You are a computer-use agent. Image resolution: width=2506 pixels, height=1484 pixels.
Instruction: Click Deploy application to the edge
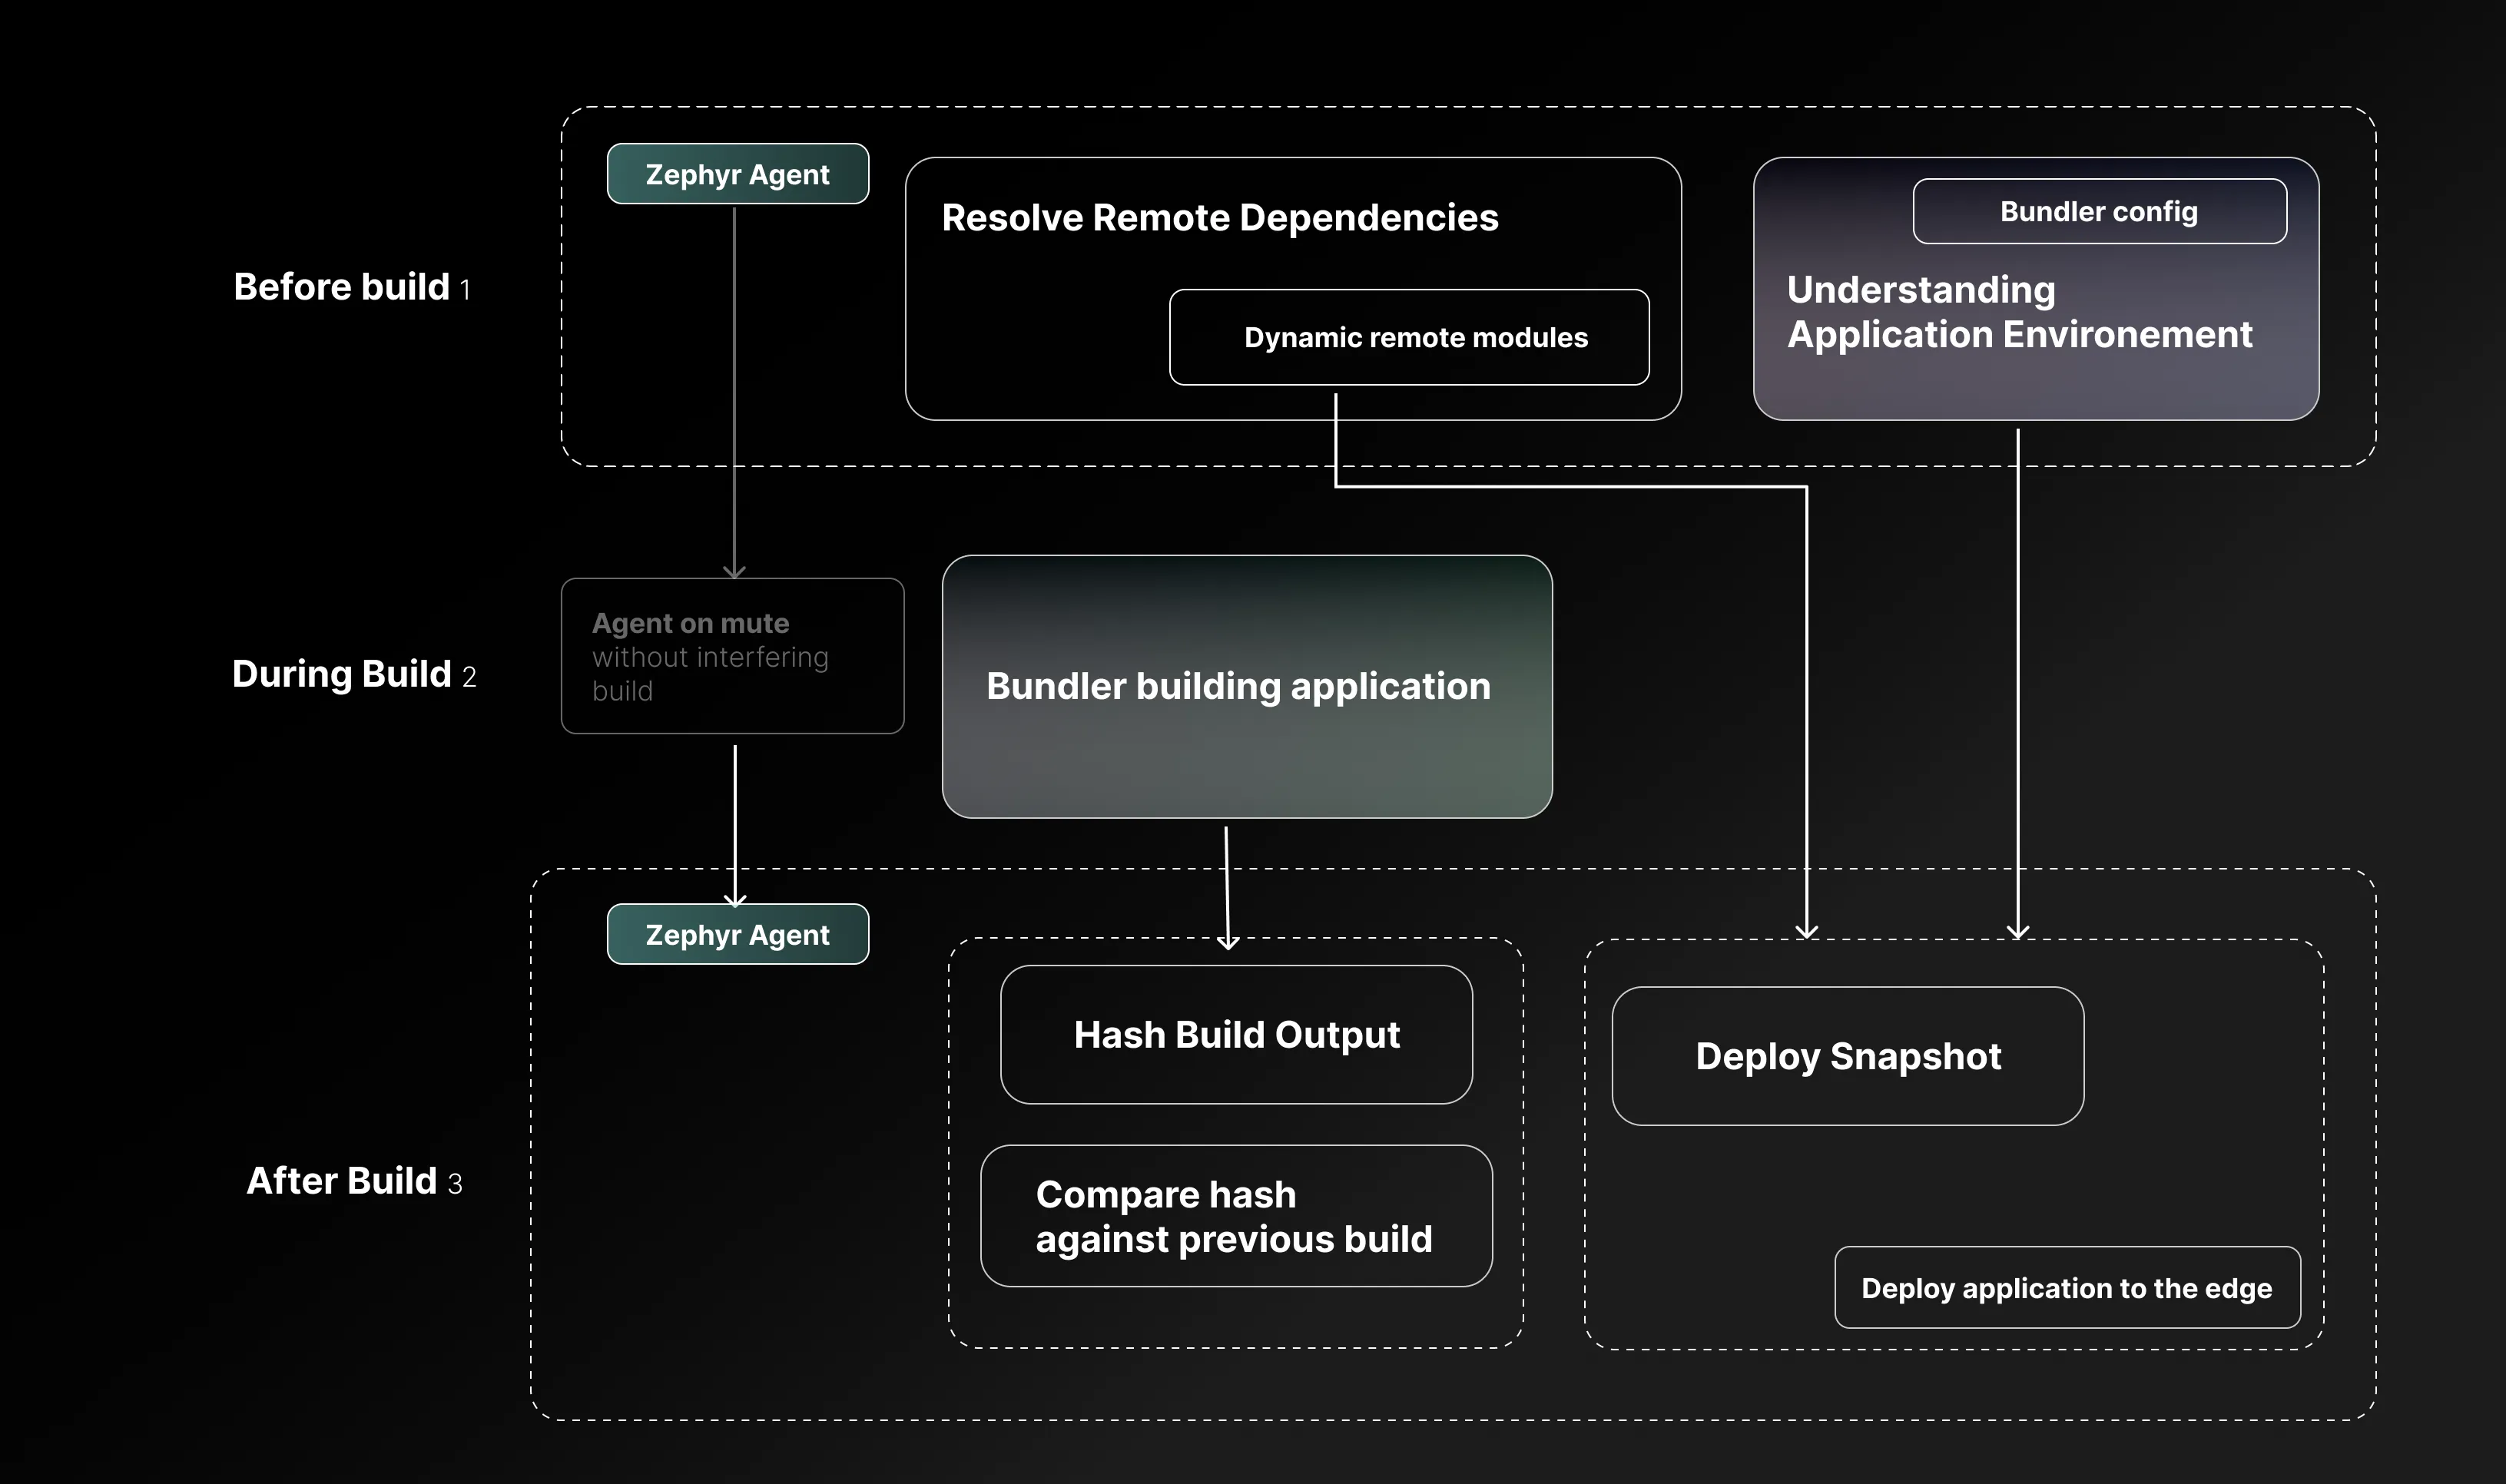click(x=2066, y=1288)
